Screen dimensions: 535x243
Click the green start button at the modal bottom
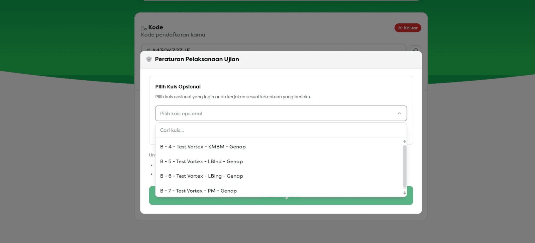281,201
